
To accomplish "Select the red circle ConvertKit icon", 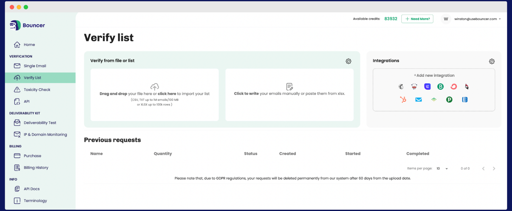I will [454, 86].
